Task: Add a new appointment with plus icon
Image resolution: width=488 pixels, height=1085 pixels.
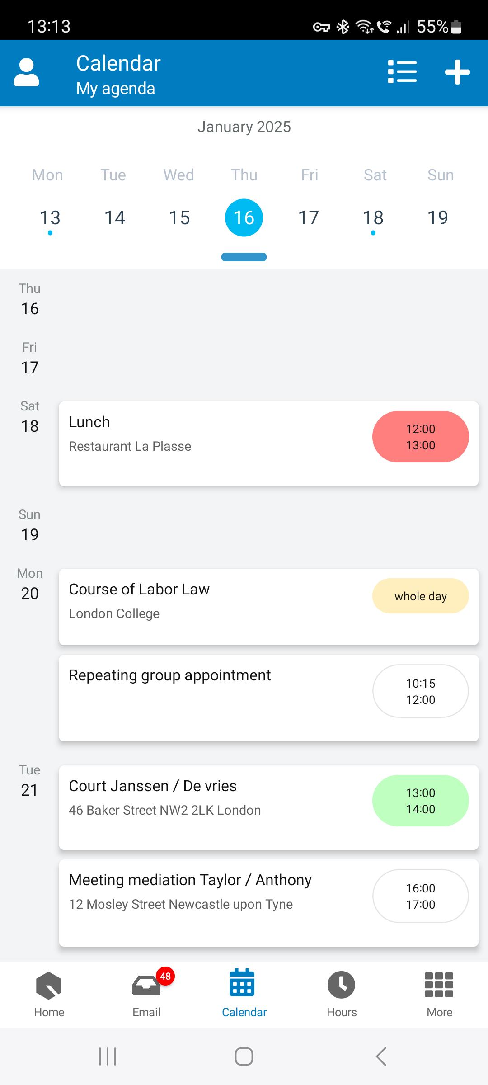Action: [x=457, y=72]
